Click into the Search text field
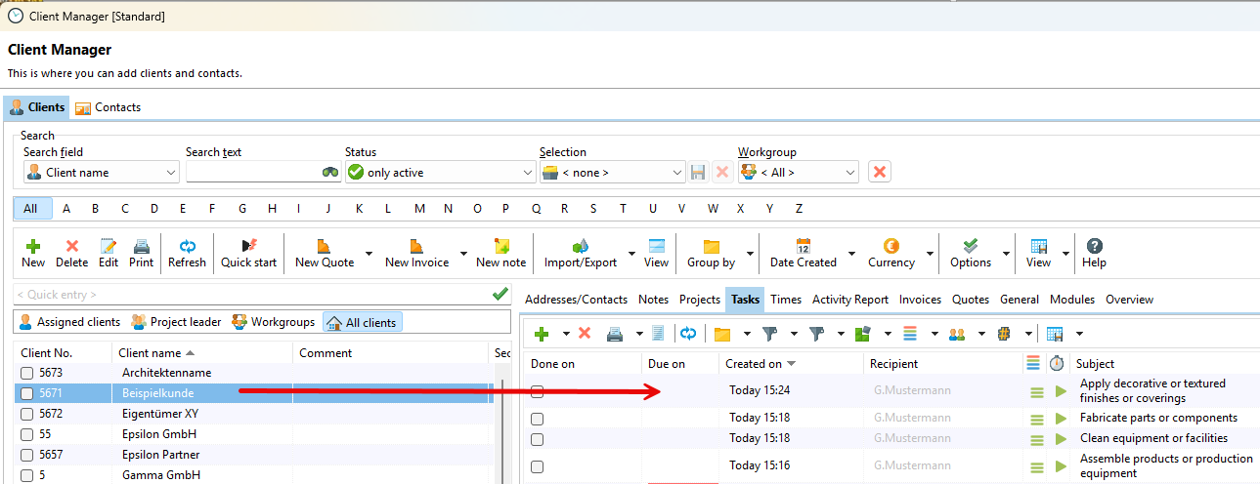This screenshot has height=484, width=1260. [252, 173]
